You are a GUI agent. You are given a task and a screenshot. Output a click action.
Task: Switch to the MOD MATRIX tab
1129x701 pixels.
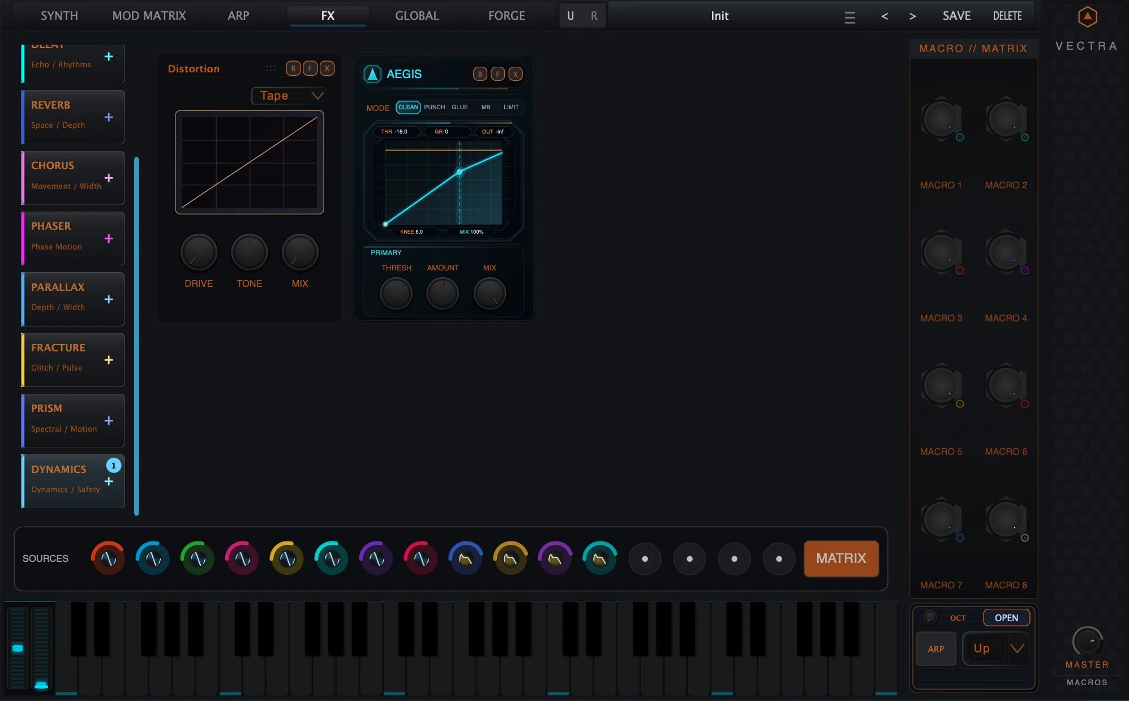click(x=149, y=16)
